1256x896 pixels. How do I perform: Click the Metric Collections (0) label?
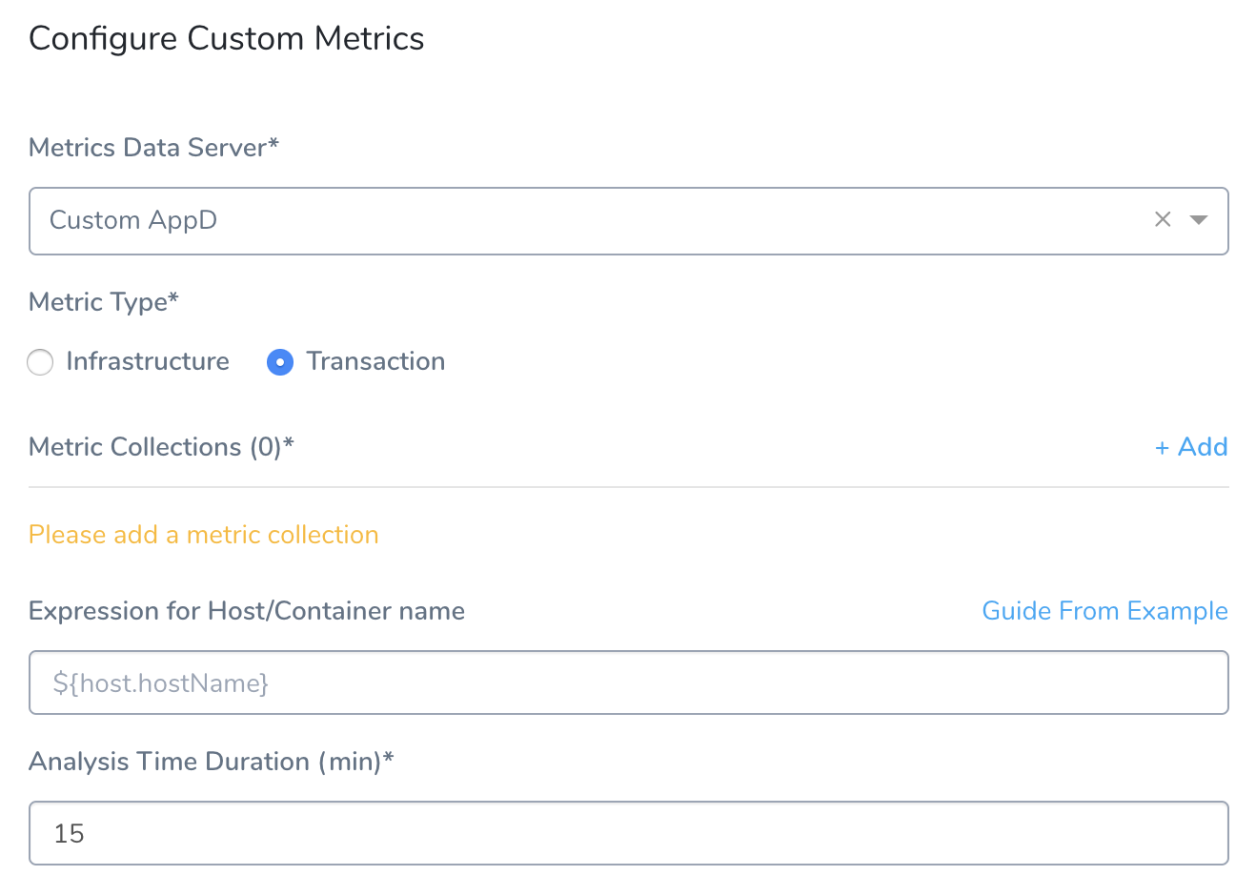click(161, 447)
